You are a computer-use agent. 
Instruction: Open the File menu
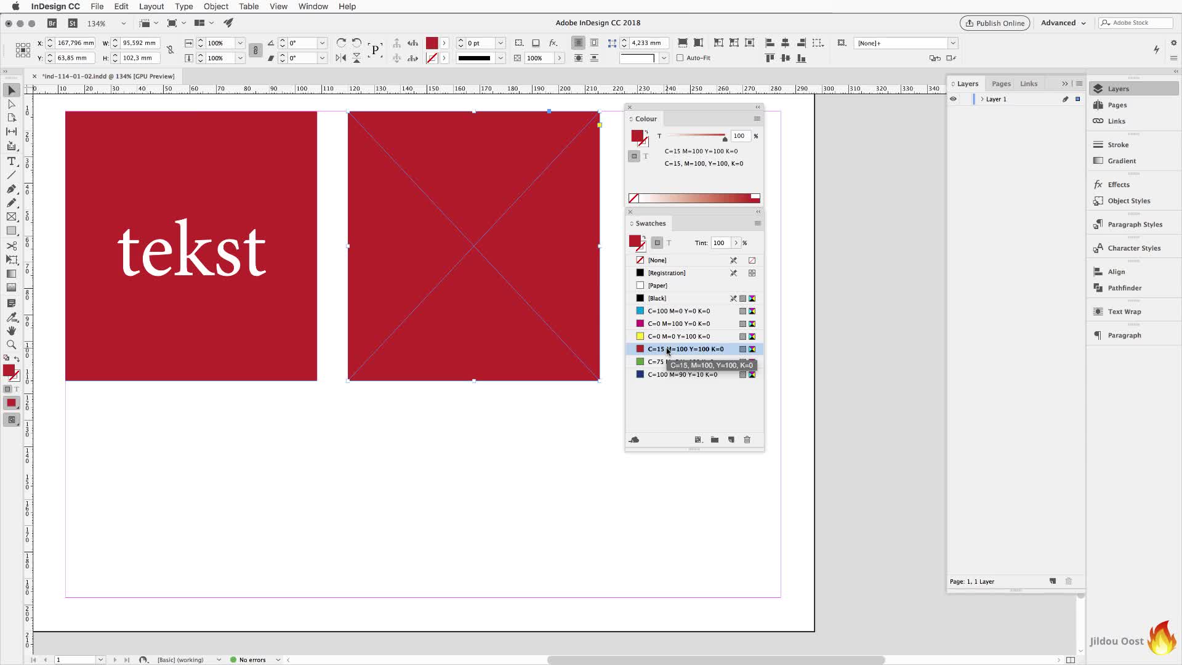pyautogui.click(x=97, y=6)
